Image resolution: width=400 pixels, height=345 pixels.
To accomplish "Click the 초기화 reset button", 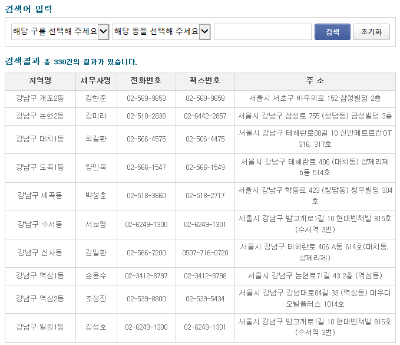I will (x=371, y=32).
